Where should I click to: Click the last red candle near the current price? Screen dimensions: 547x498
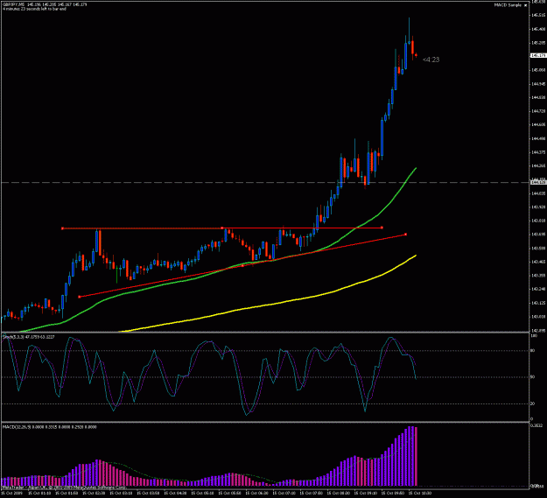tap(416, 55)
